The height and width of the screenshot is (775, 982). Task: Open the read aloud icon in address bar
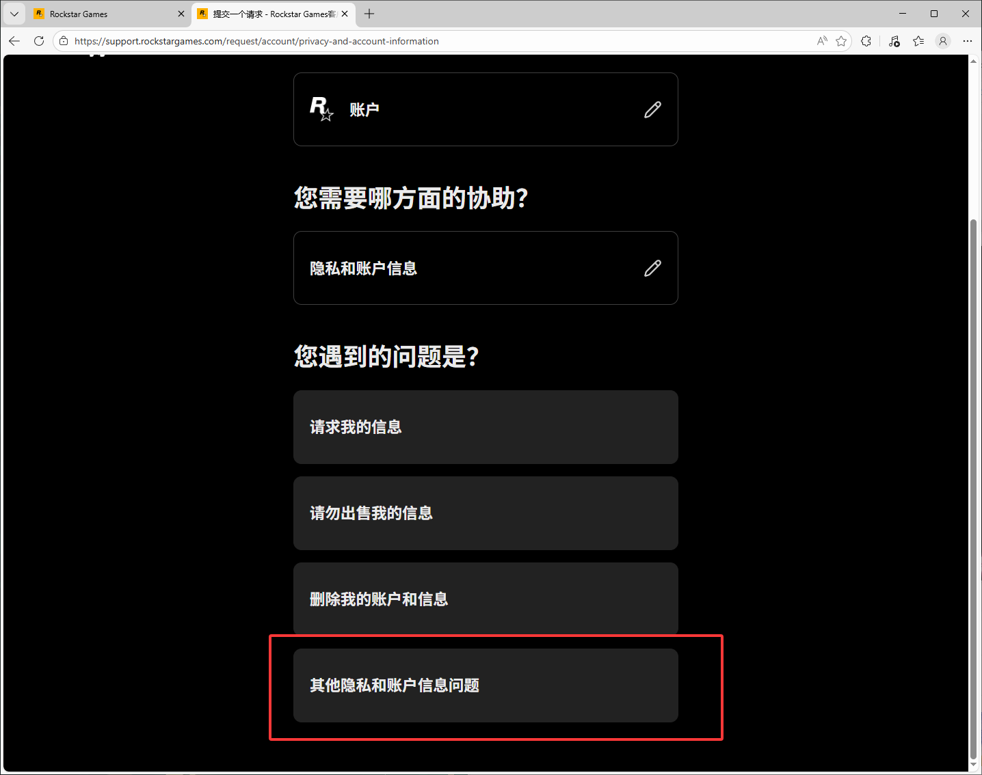pyautogui.click(x=822, y=41)
